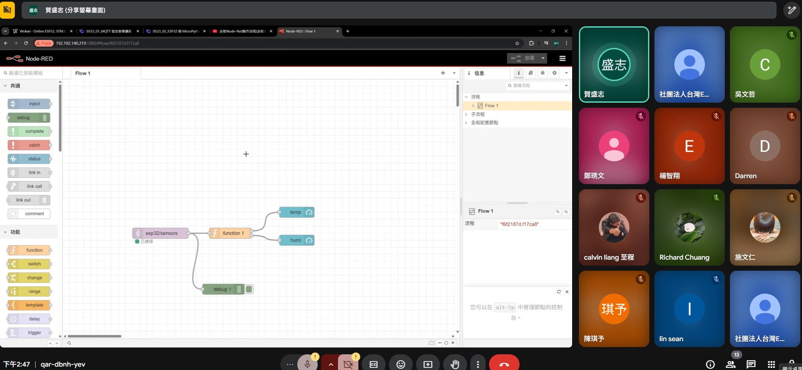Select the link in palette node

coord(29,173)
